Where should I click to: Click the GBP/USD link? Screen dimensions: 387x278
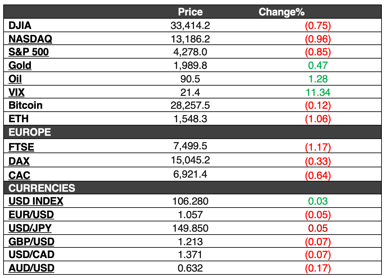click(x=31, y=241)
